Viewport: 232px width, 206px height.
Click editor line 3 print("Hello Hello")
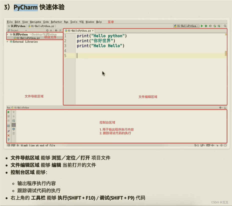tap(101, 46)
